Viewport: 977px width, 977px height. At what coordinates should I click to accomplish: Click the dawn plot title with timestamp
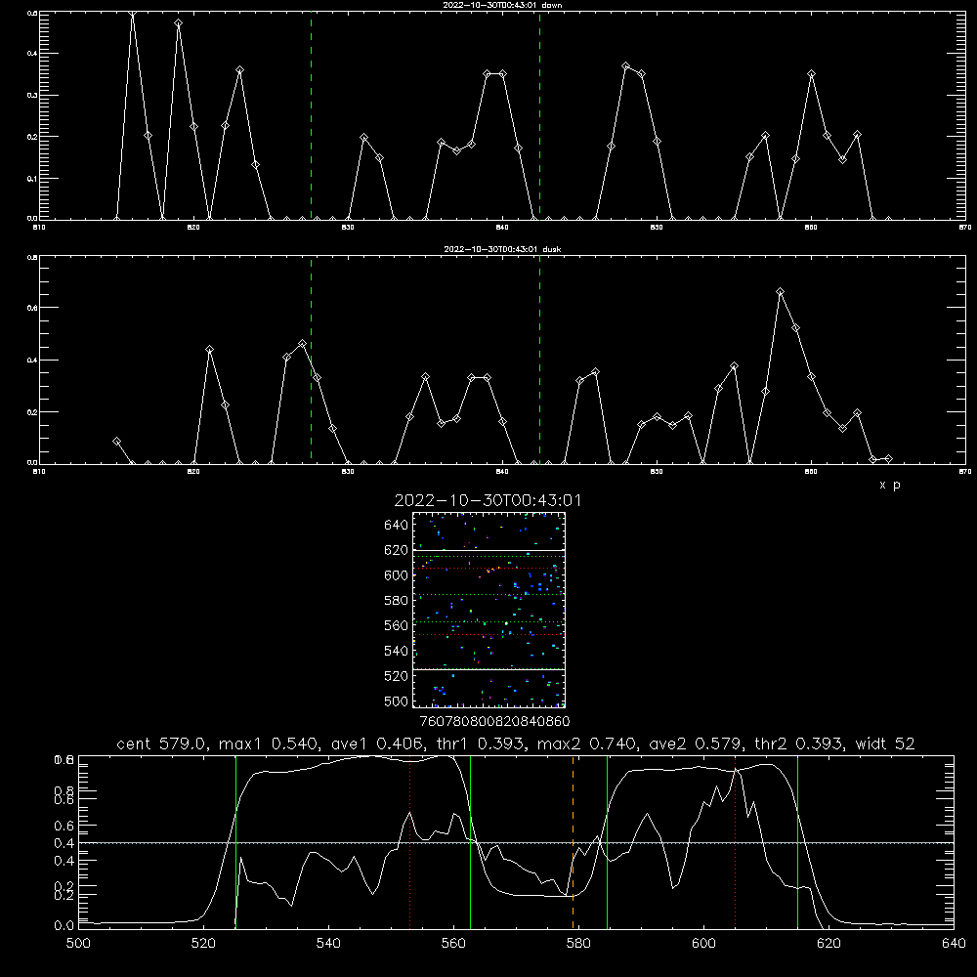coord(502,5)
